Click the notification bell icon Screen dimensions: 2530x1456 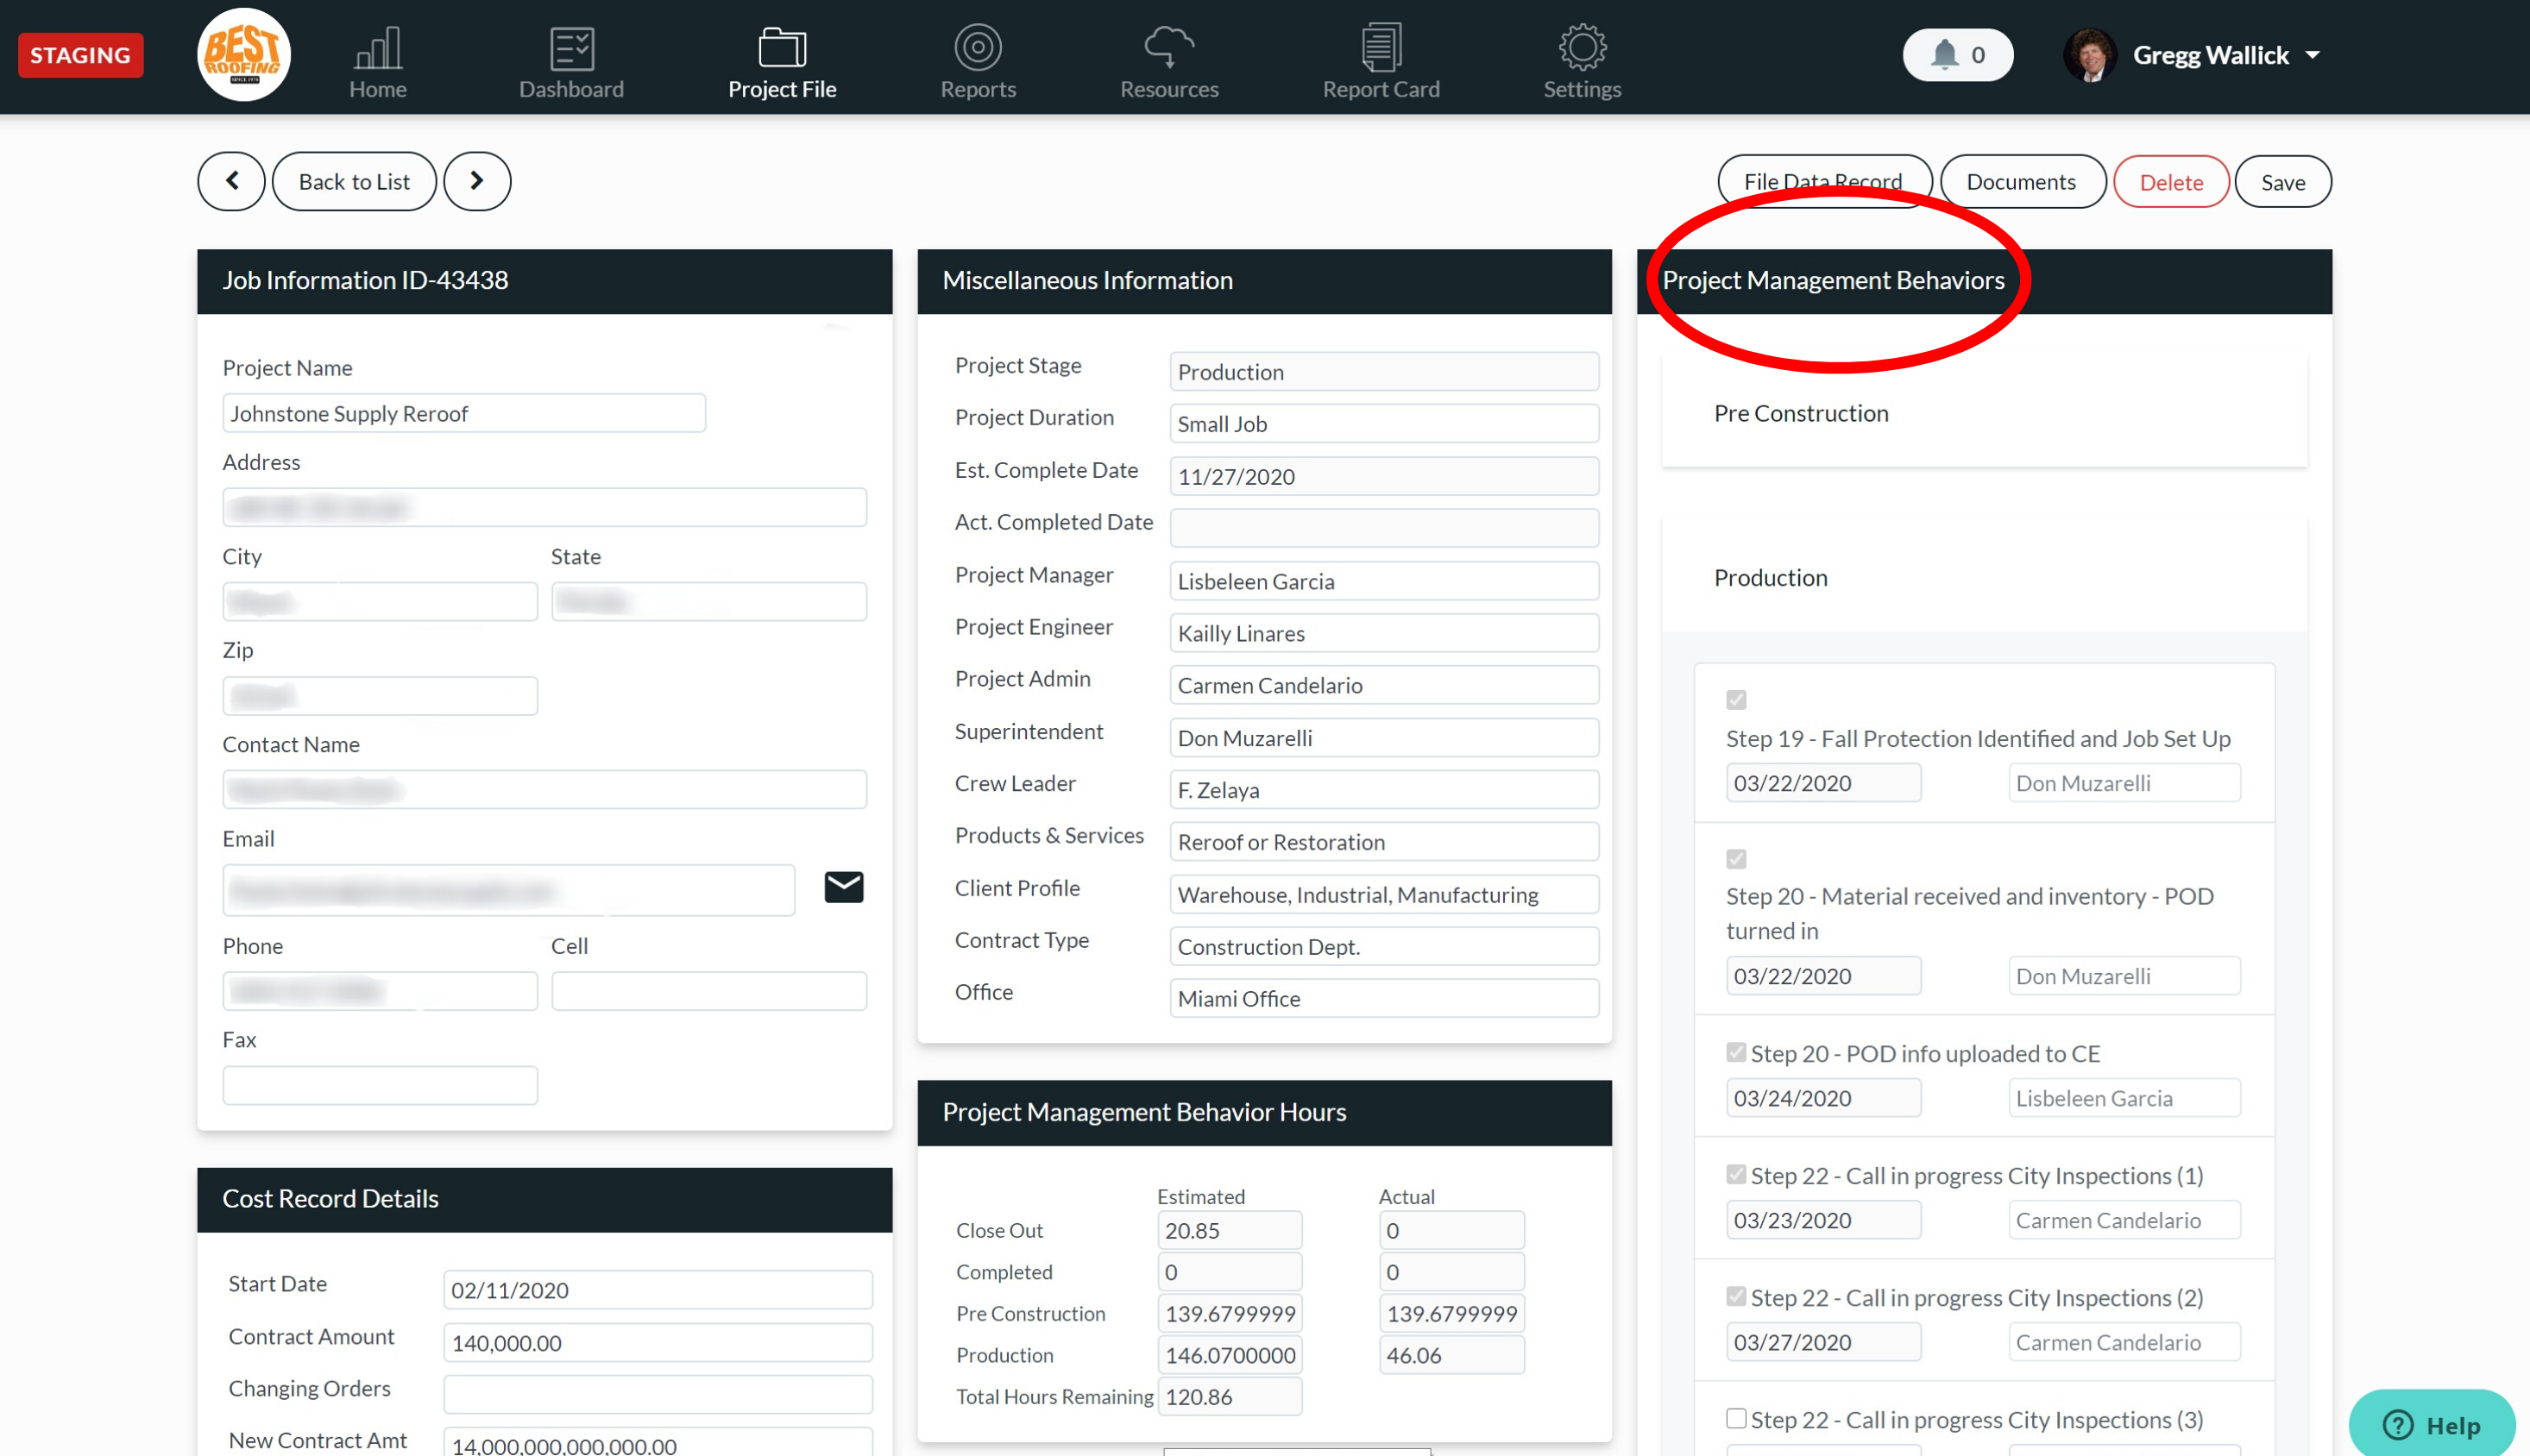(1942, 53)
